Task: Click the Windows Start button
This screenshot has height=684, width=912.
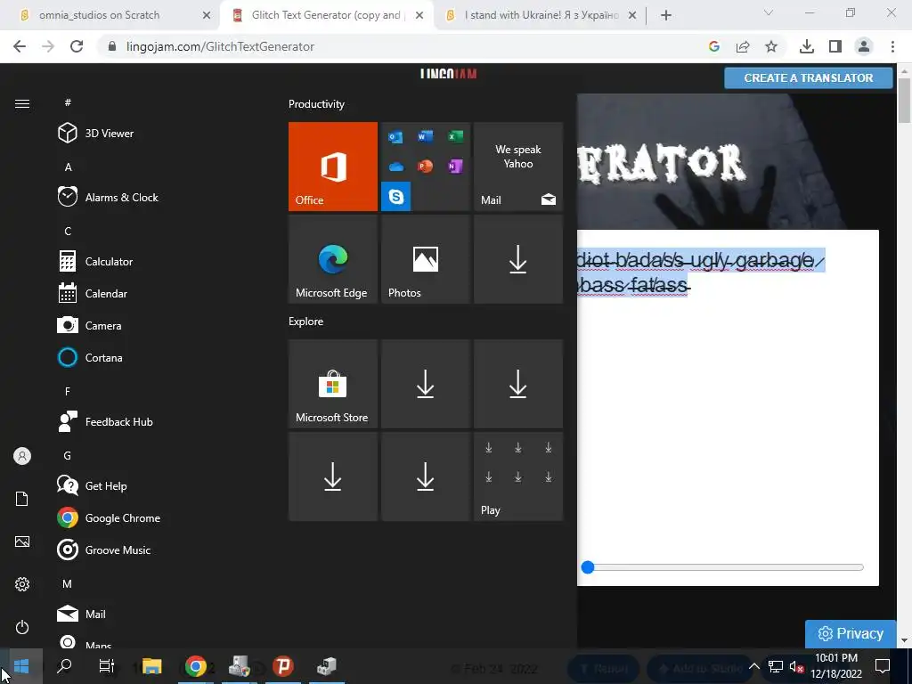Action: click(21, 666)
